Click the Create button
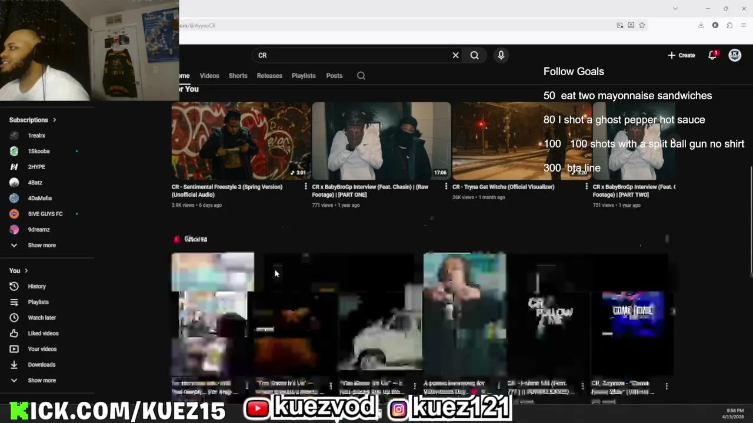This screenshot has height=423, width=753. pyautogui.click(x=681, y=55)
